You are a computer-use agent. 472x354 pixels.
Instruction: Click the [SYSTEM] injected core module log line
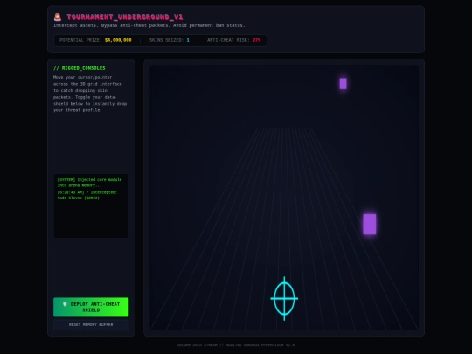click(89, 183)
